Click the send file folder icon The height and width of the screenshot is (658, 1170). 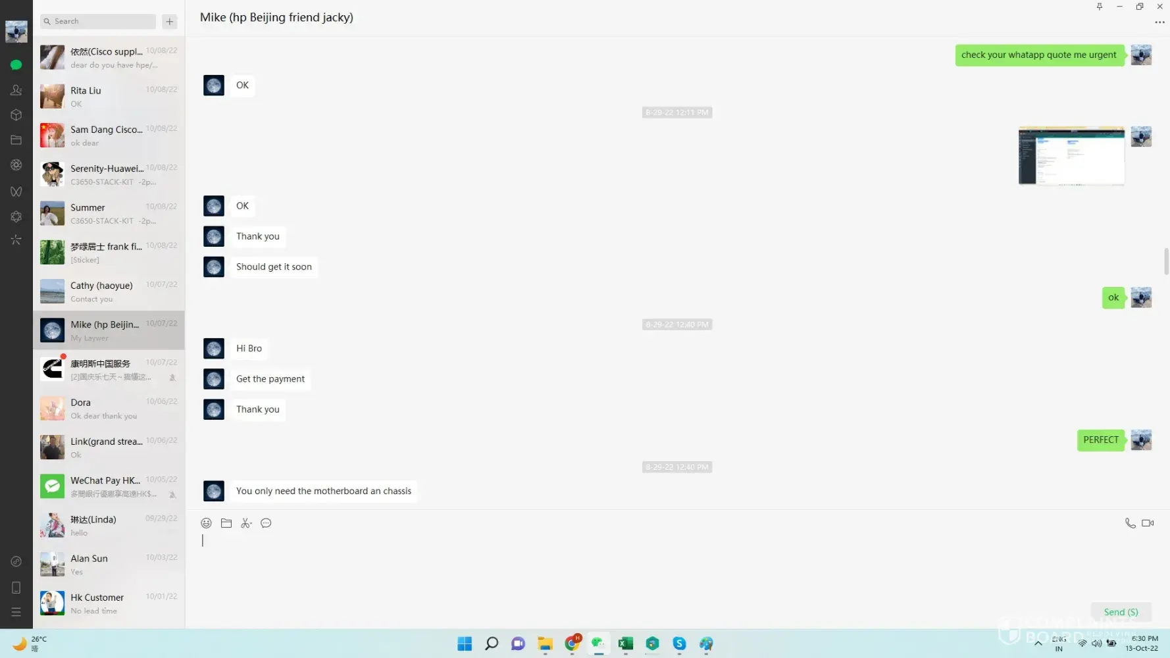(226, 523)
